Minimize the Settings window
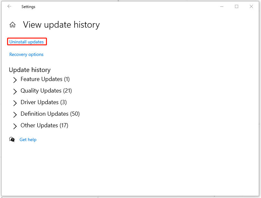261x198 pixels. coord(222,6)
